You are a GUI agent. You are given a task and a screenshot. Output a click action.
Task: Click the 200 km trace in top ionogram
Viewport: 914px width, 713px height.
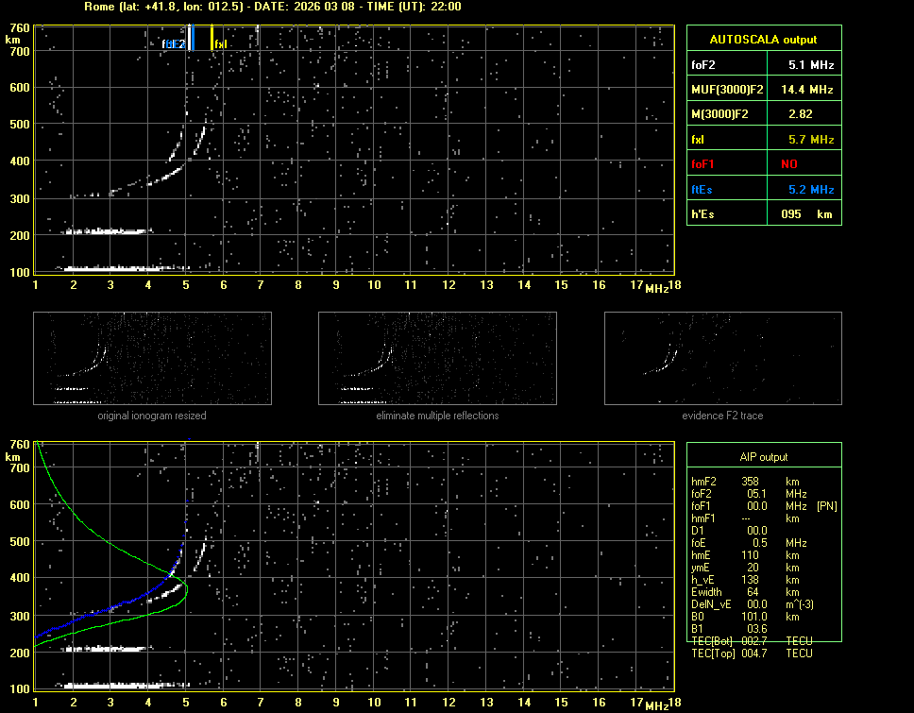[106, 231]
